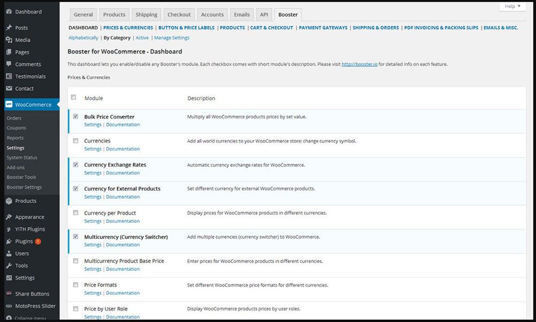Click the Dashboard gauge icon in sidebar
The width and height of the screenshot is (536, 322).
click(9, 12)
